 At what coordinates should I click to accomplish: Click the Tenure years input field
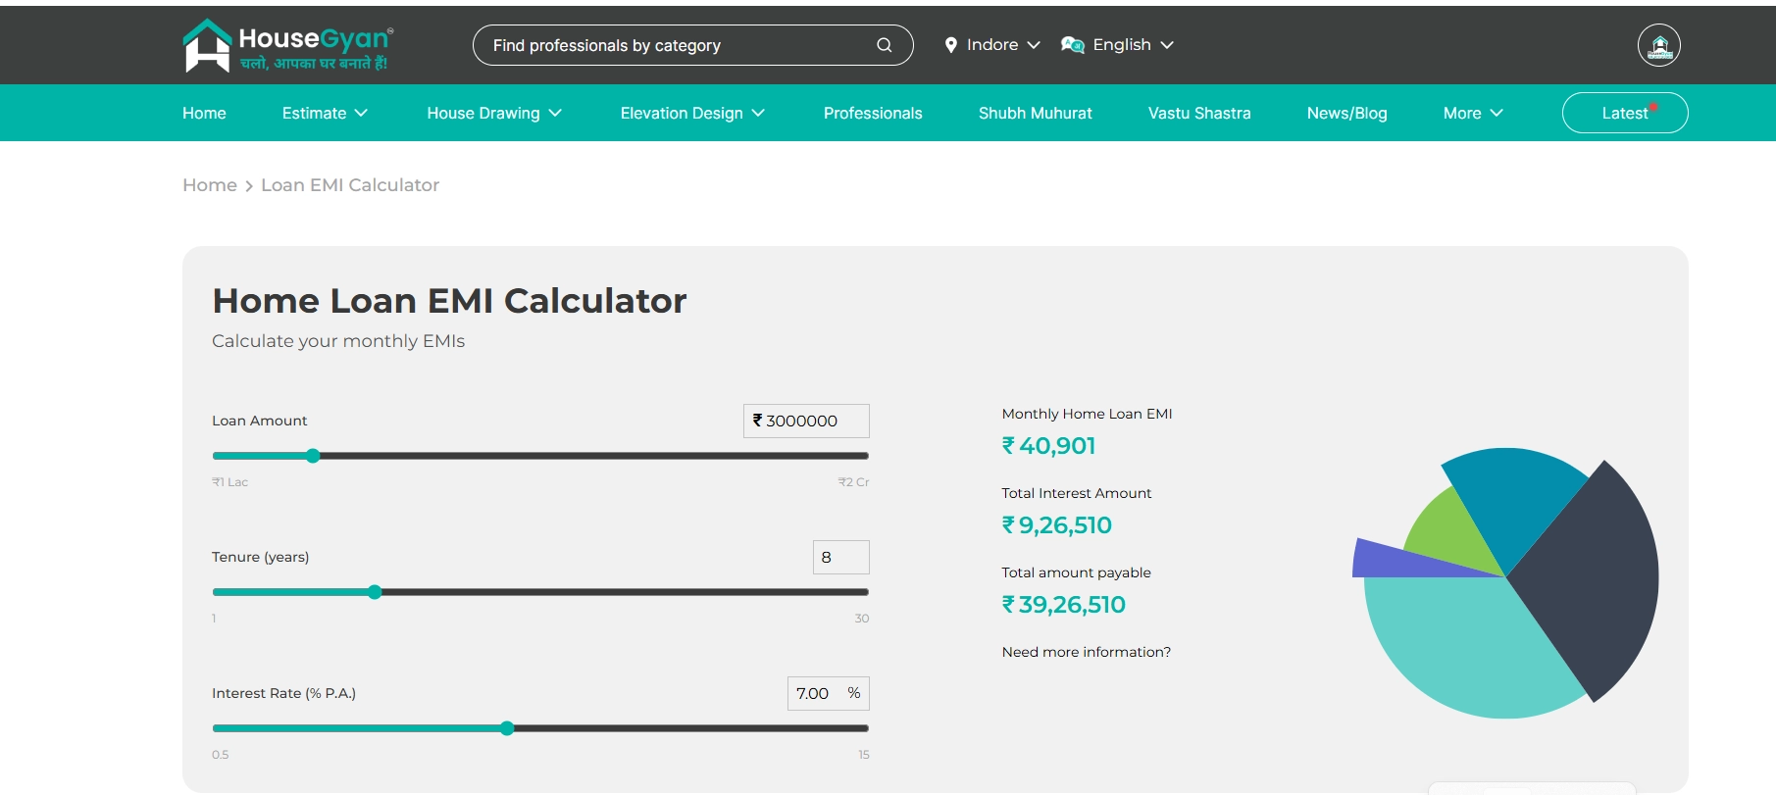point(840,557)
